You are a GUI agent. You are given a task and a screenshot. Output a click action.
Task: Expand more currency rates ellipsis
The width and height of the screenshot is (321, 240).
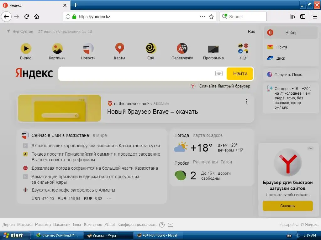tap(109, 198)
